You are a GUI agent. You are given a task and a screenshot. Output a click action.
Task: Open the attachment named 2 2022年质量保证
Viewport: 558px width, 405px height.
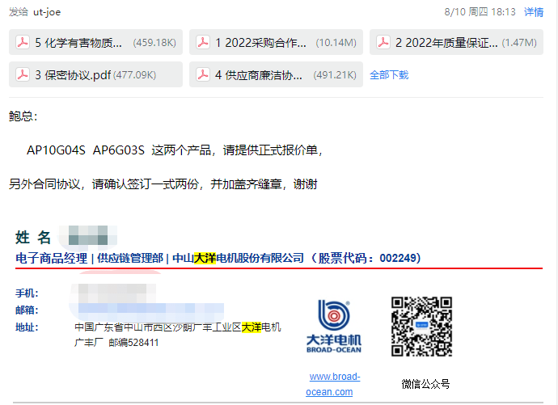tap(446, 42)
